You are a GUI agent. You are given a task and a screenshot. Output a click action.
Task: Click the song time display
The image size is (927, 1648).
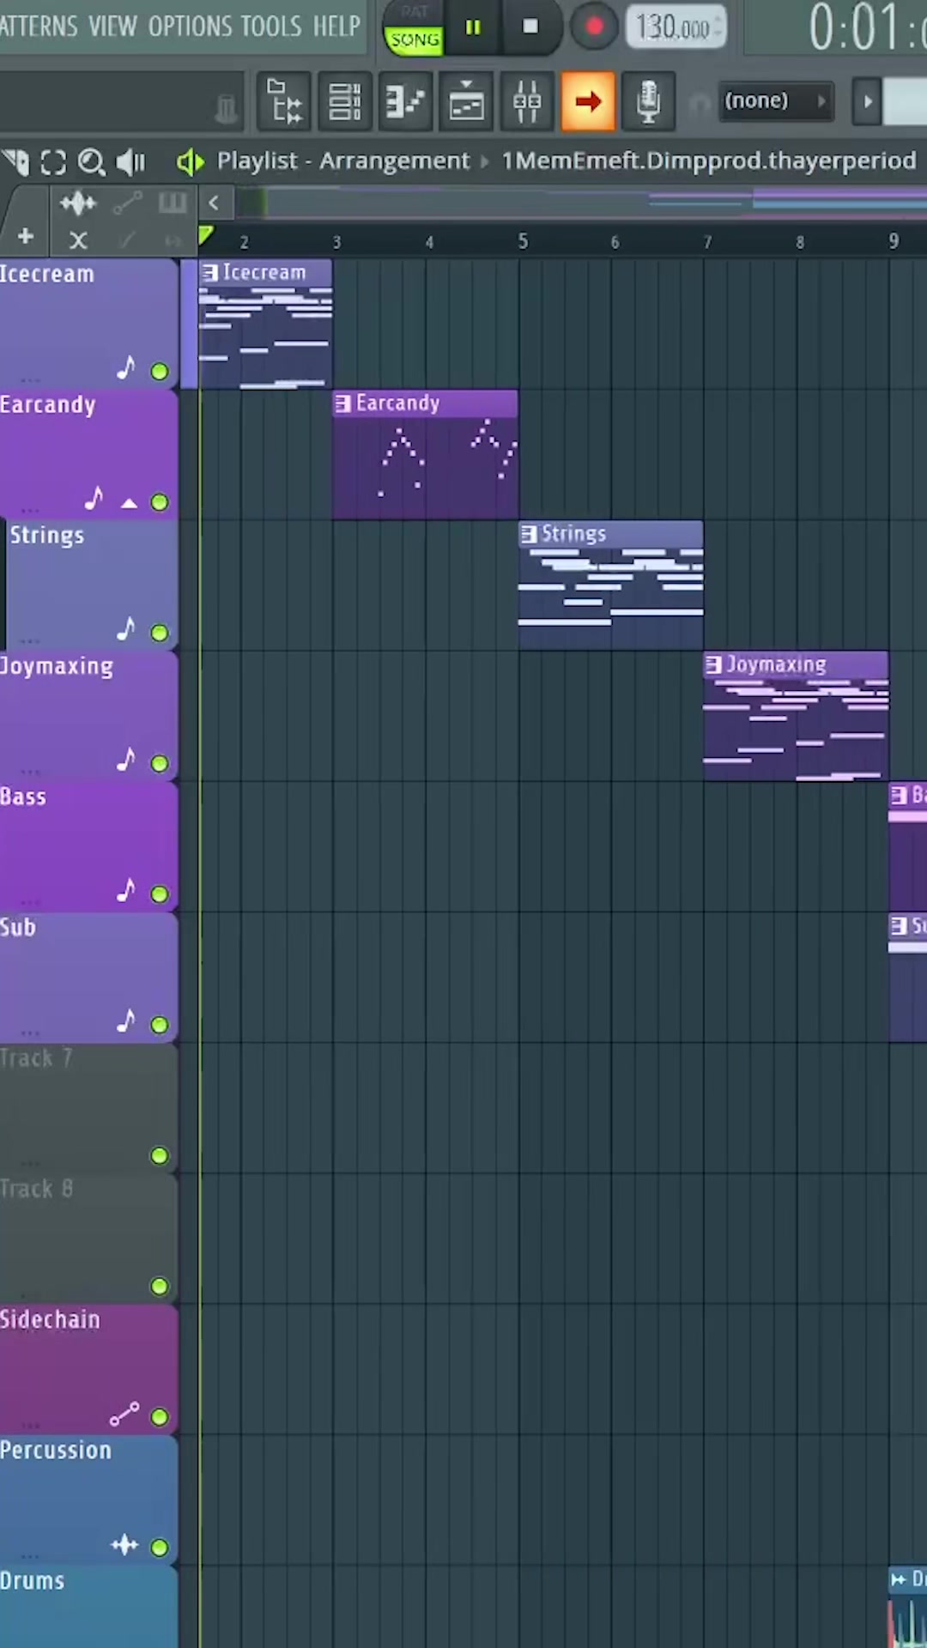tap(867, 27)
